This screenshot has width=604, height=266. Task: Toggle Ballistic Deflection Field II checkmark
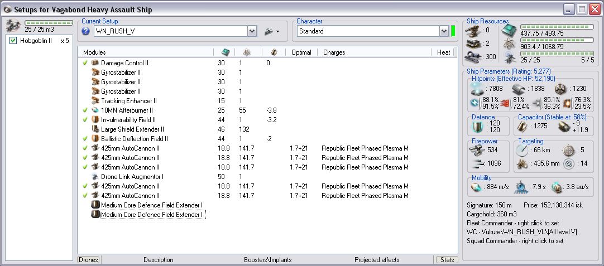pos(85,139)
